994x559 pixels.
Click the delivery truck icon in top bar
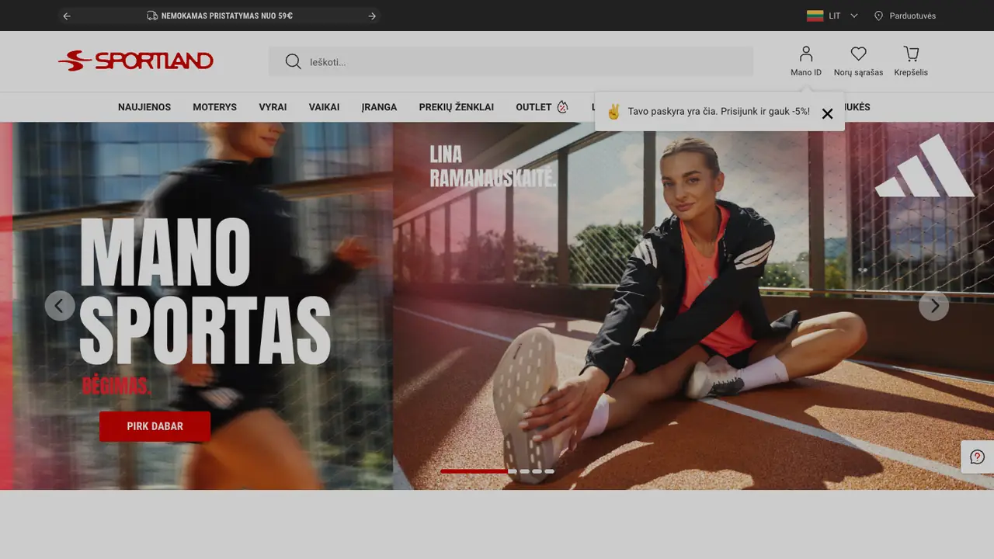(152, 16)
